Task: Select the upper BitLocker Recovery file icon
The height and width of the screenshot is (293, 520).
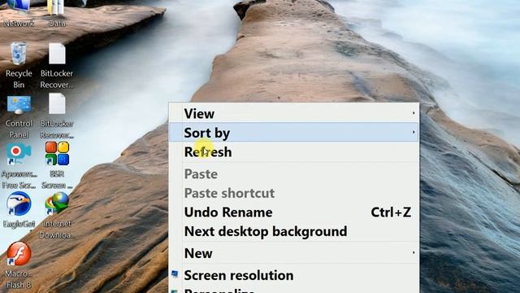Action: [57, 54]
